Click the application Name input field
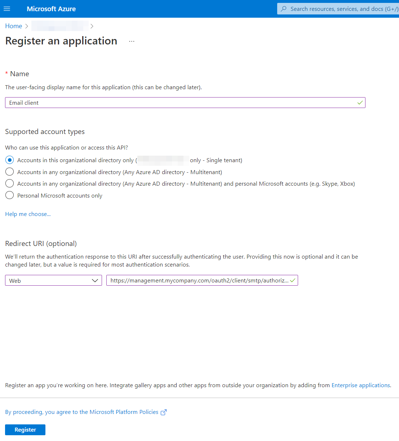399x441 pixels. (180, 103)
